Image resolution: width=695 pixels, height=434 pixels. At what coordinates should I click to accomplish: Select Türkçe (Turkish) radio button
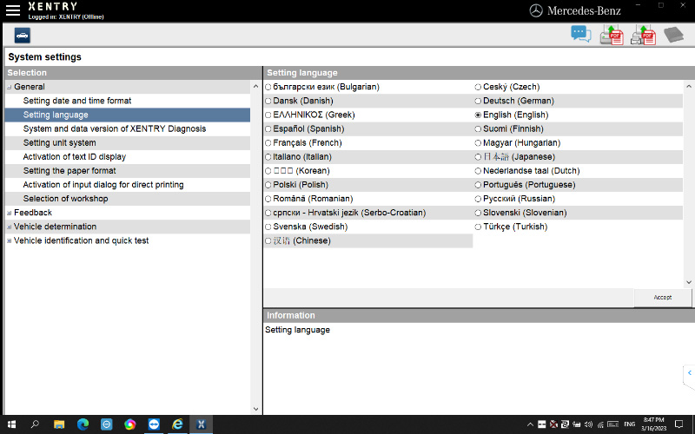coord(478,227)
